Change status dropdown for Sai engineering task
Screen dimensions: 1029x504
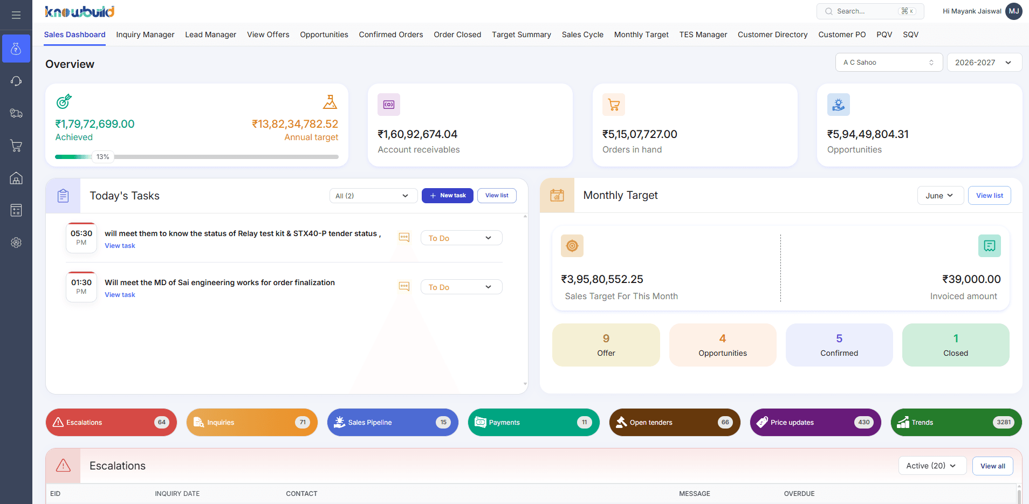pyautogui.click(x=461, y=287)
